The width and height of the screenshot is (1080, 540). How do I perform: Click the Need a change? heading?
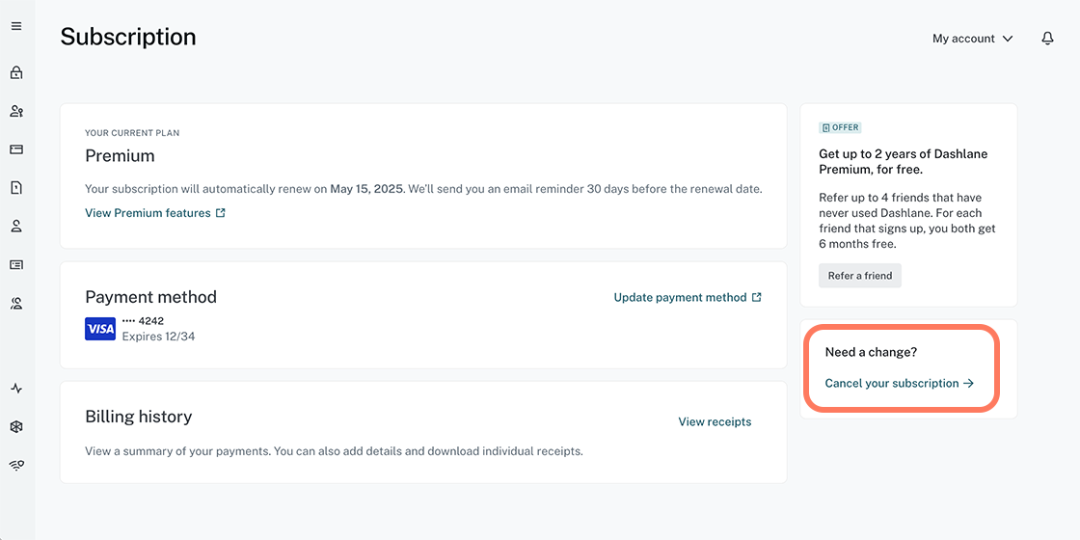pos(871,352)
